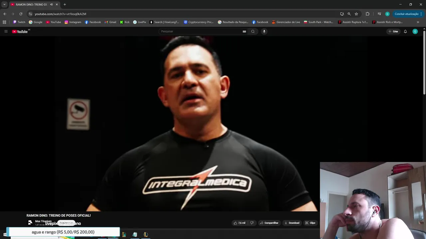This screenshot has height=239, width=426.
Task: Open the YouTube bookmark
Action: (x=54, y=22)
